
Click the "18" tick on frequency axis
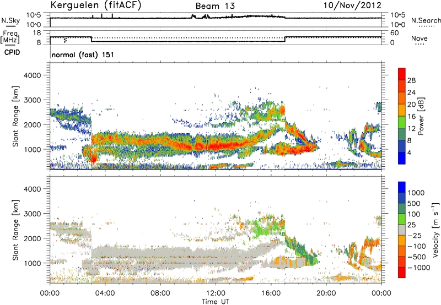coord(37,33)
